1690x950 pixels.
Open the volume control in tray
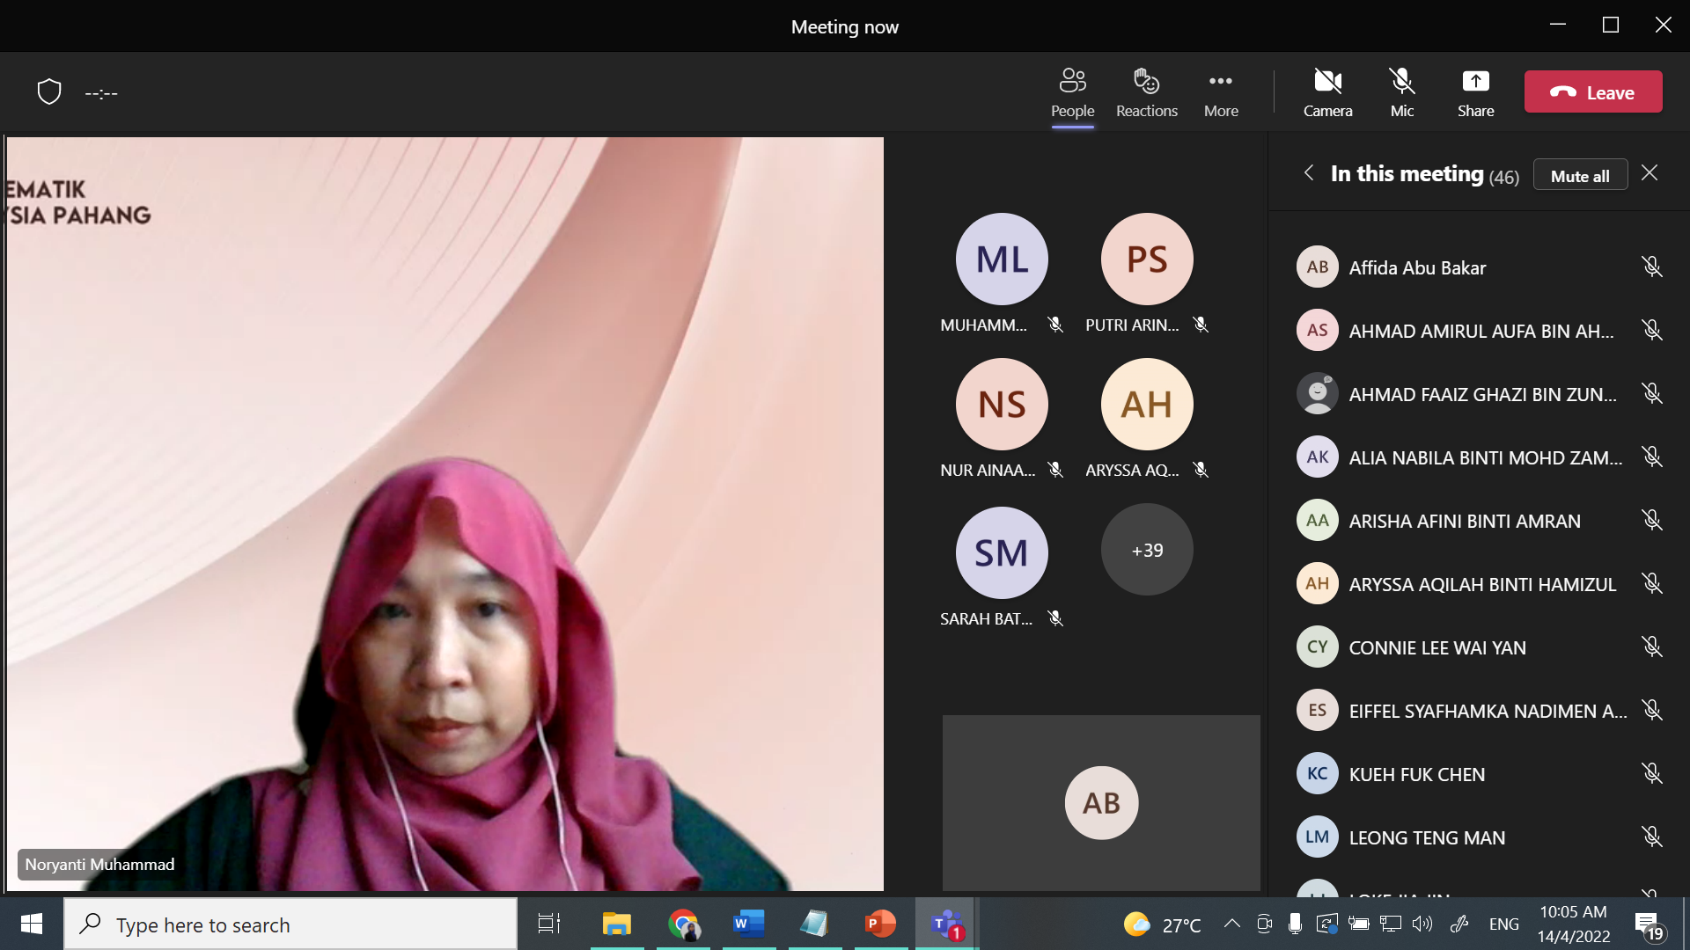point(1422,924)
